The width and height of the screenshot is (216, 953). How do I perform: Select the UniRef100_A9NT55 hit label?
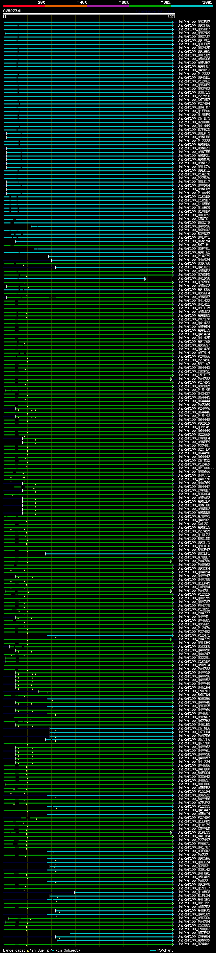pos(194,152)
